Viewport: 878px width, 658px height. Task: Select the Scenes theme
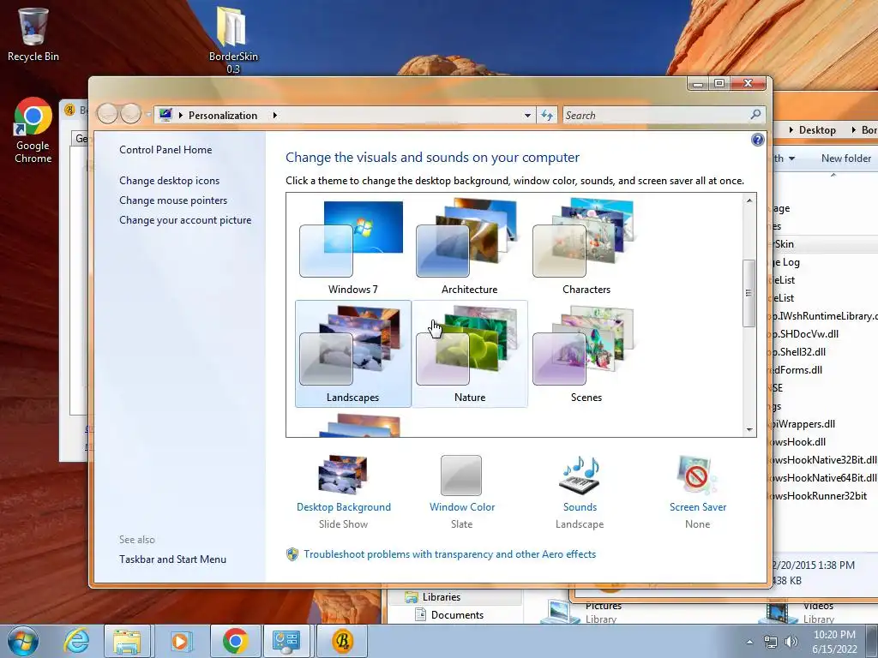tap(586, 354)
